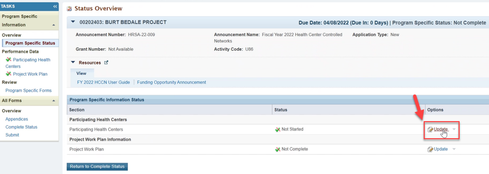
Task: Click the Status Overview page icon
Action: tap(69, 9)
